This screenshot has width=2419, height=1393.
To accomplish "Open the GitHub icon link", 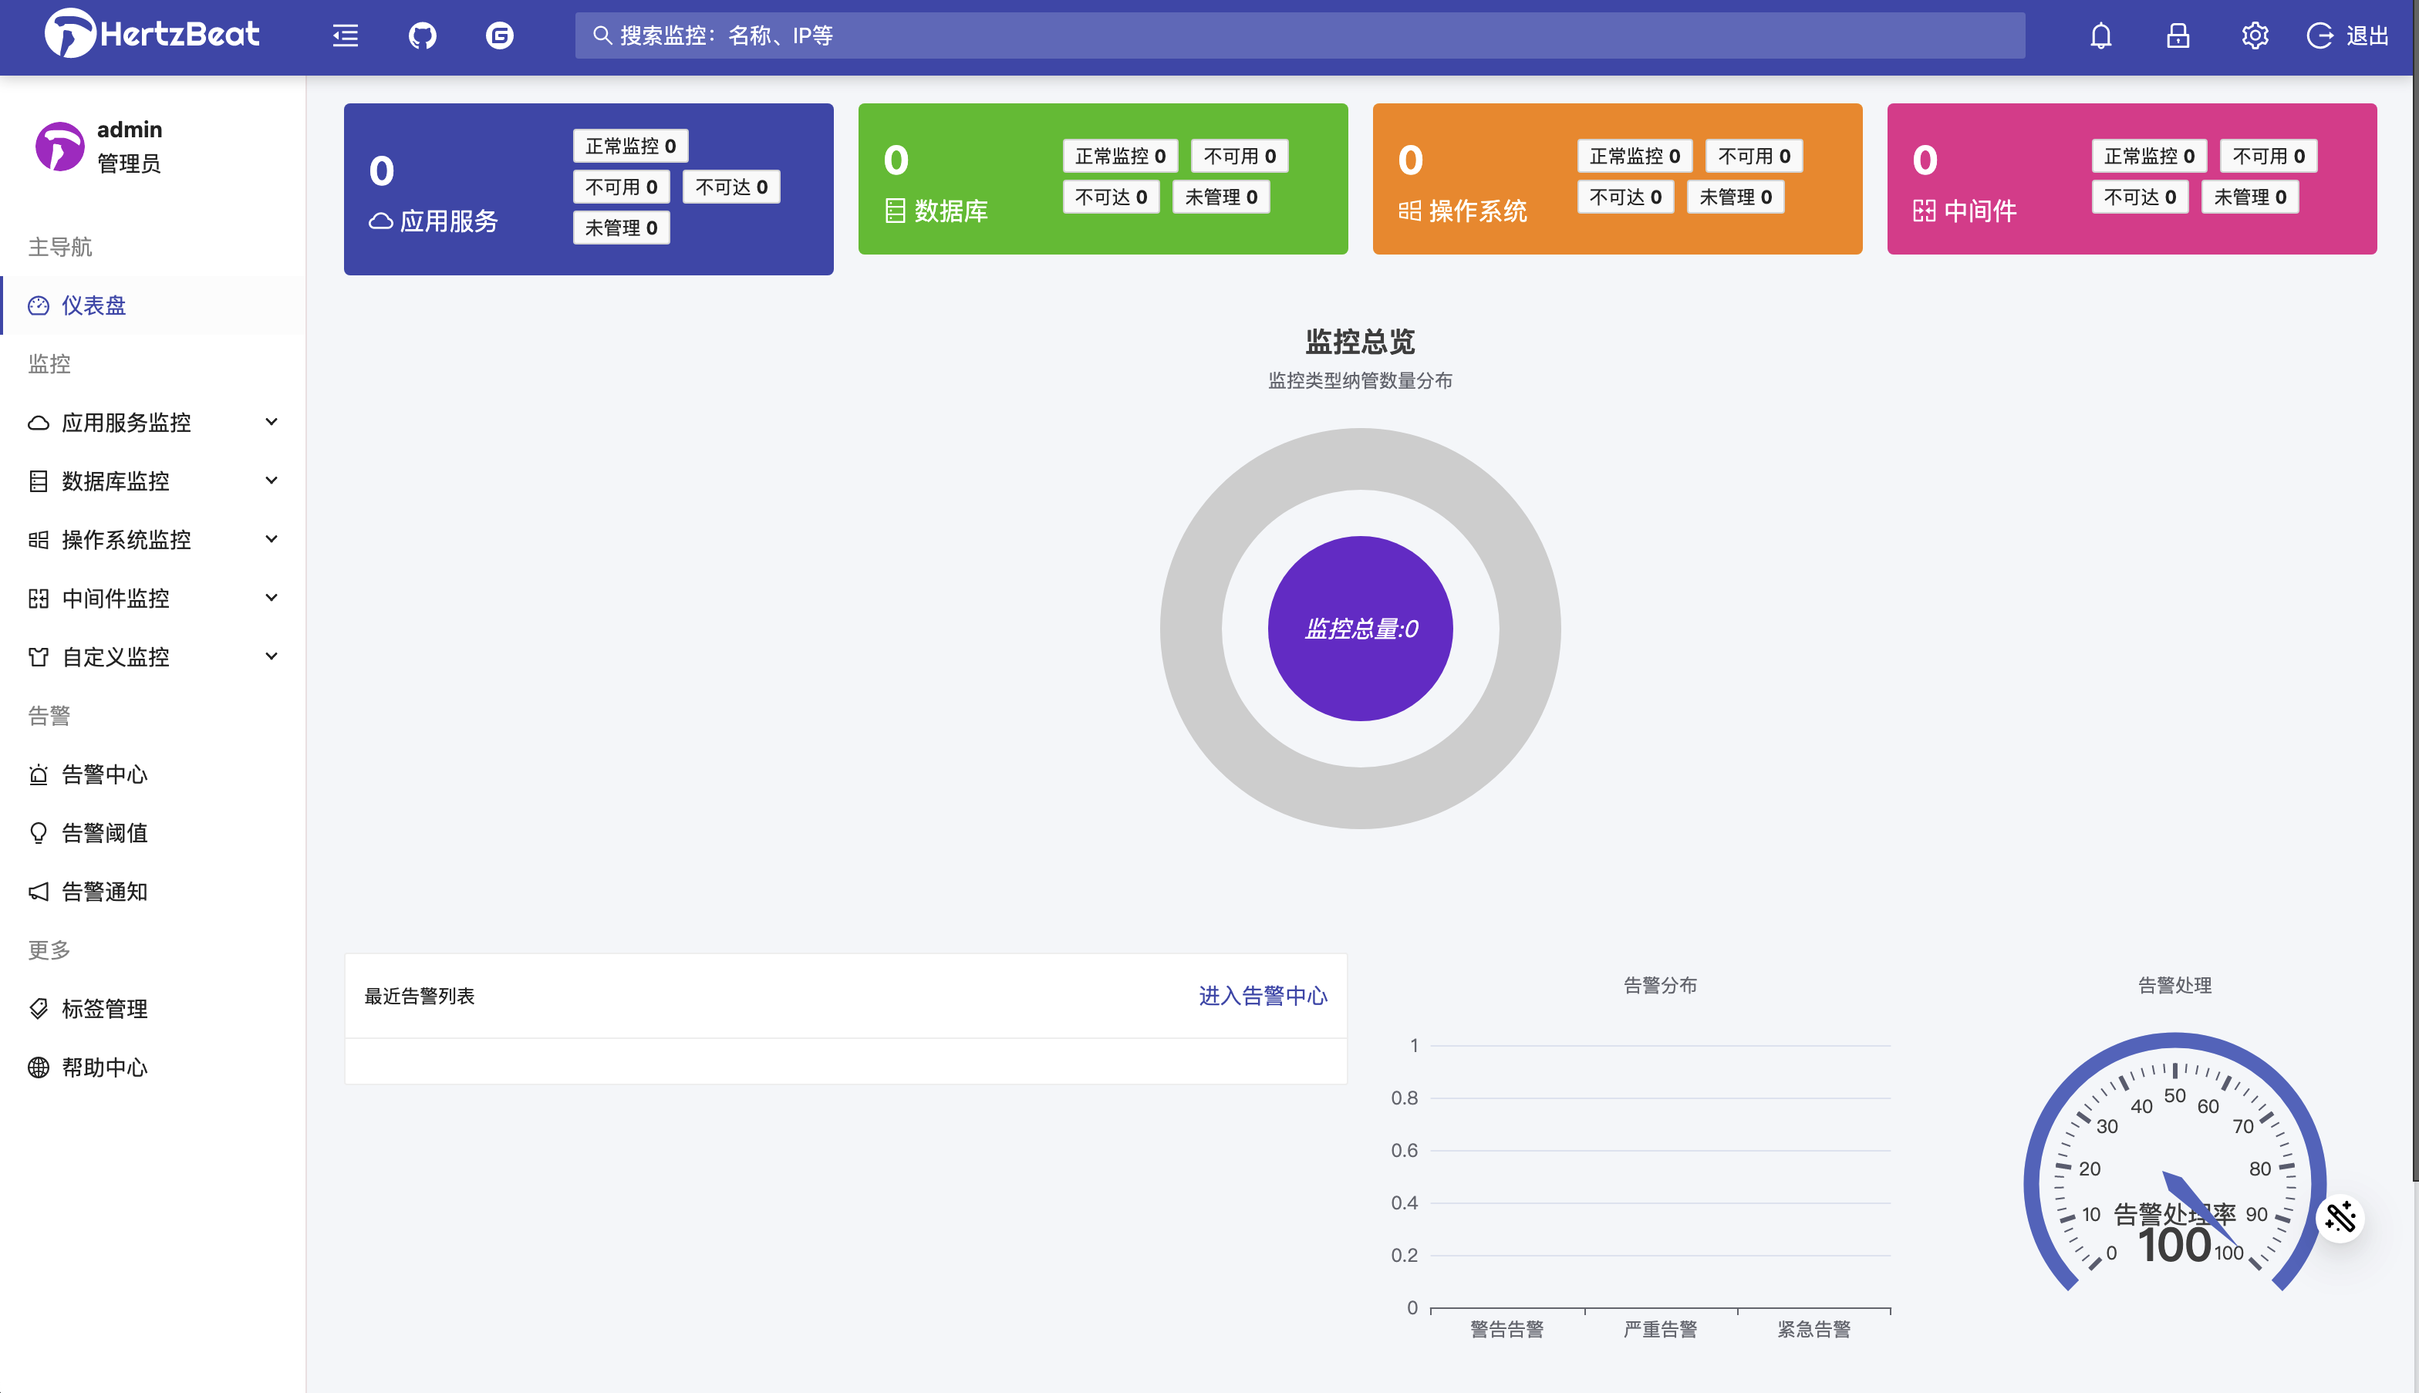I will tap(422, 35).
